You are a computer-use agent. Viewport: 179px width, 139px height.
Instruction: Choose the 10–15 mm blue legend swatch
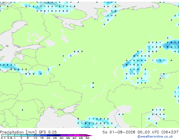(37, 135)
